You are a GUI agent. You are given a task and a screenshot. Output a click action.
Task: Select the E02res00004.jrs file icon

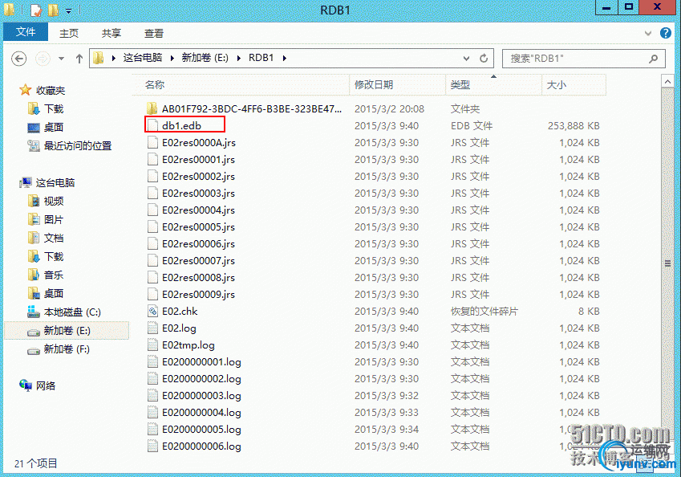click(x=152, y=210)
